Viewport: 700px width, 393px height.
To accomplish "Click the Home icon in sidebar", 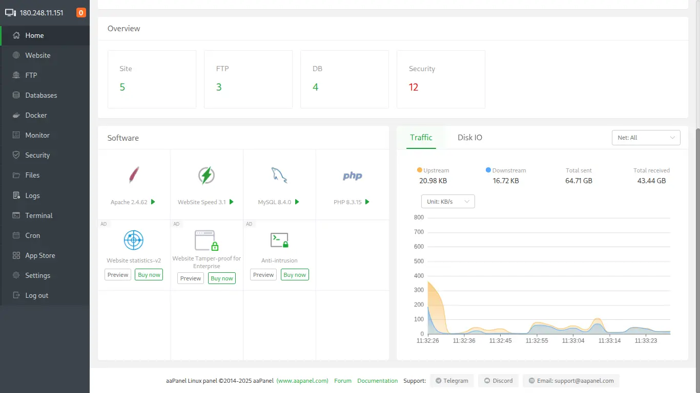I will coord(16,35).
